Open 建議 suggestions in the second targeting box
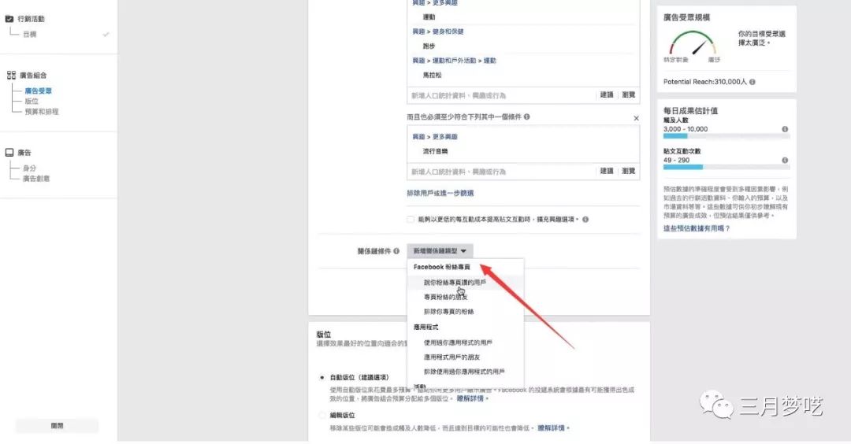 click(607, 171)
